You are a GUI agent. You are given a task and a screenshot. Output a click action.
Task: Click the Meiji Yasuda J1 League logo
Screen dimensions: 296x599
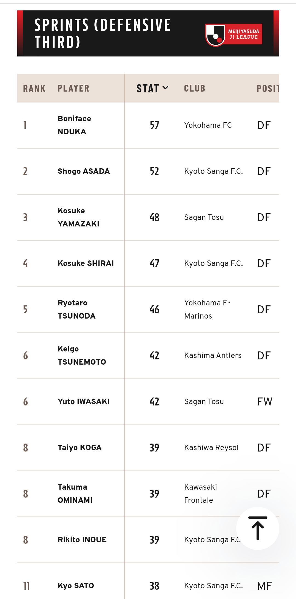(234, 35)
